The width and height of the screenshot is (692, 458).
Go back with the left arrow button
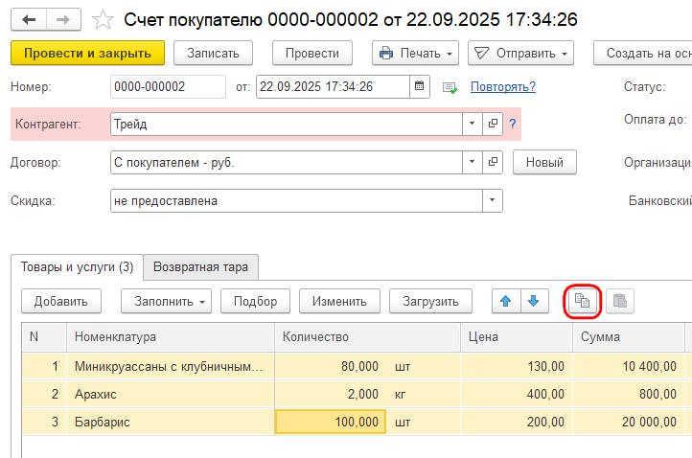pyautogui.click(x=29, y=20)
